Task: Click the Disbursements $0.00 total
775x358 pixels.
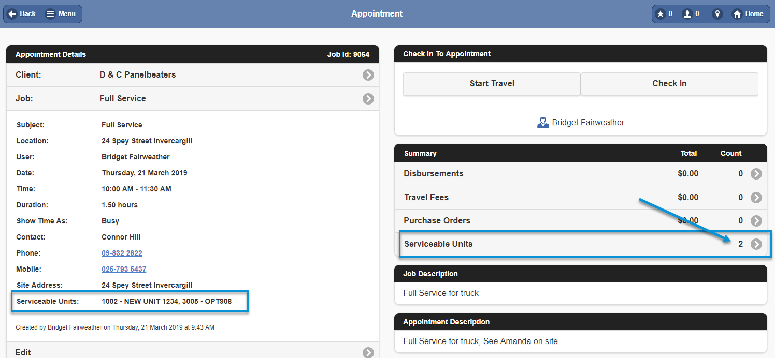Action: coord(688,173)
